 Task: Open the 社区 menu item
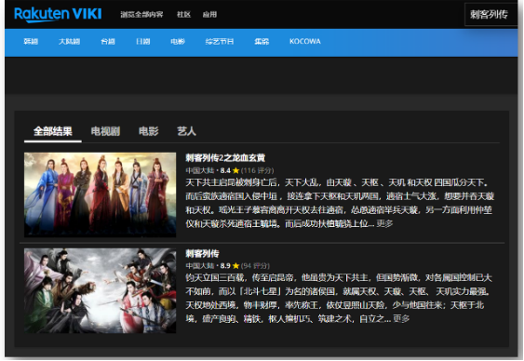pos(183,15)
